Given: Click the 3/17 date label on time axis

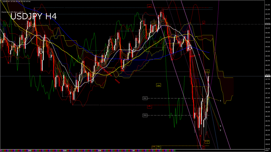Looking at the screenshot, I should (30, 151).
